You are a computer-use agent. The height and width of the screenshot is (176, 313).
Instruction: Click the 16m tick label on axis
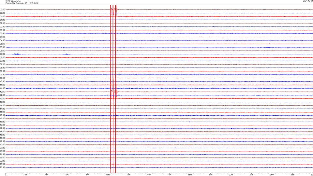click(x=170, y=175)
